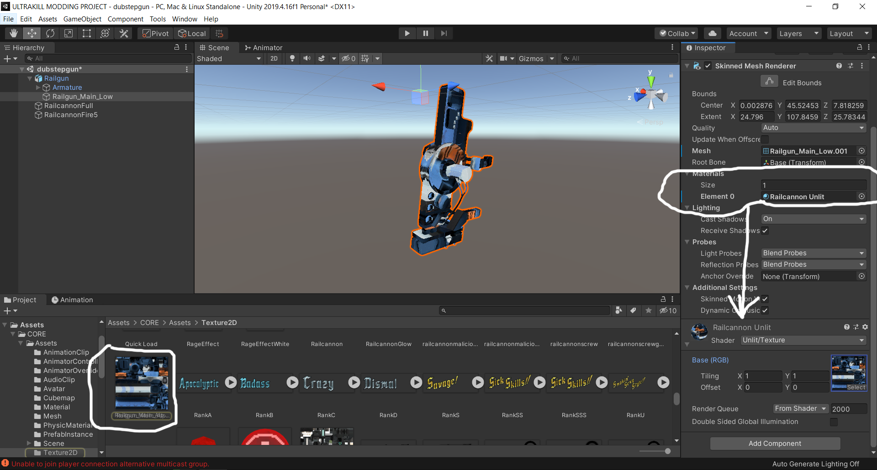The width and height of the screenshot is (877, 470).
Task: Toggle Pivot handle position
Action: point(155,33)
